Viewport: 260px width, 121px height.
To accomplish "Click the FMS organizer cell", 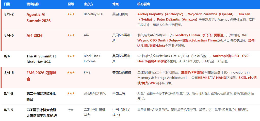I will [x=87, y=72].
